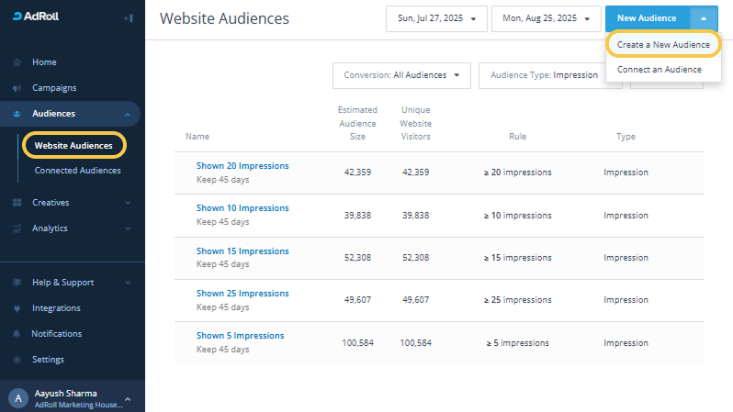Open the start date picker Sun, Jul 27, 2025

tap(436, 18)
